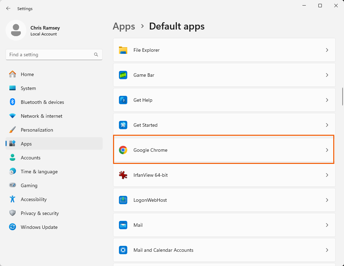Click the File Explorer label text
The height and width of the screenshot is (266, 344).
click(x=146, y=50)
